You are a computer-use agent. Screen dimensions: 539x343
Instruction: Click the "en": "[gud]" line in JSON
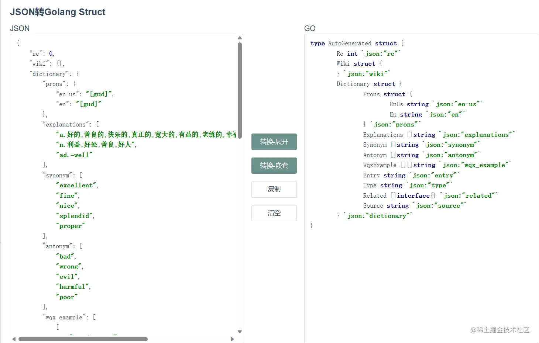coord(79,104)
